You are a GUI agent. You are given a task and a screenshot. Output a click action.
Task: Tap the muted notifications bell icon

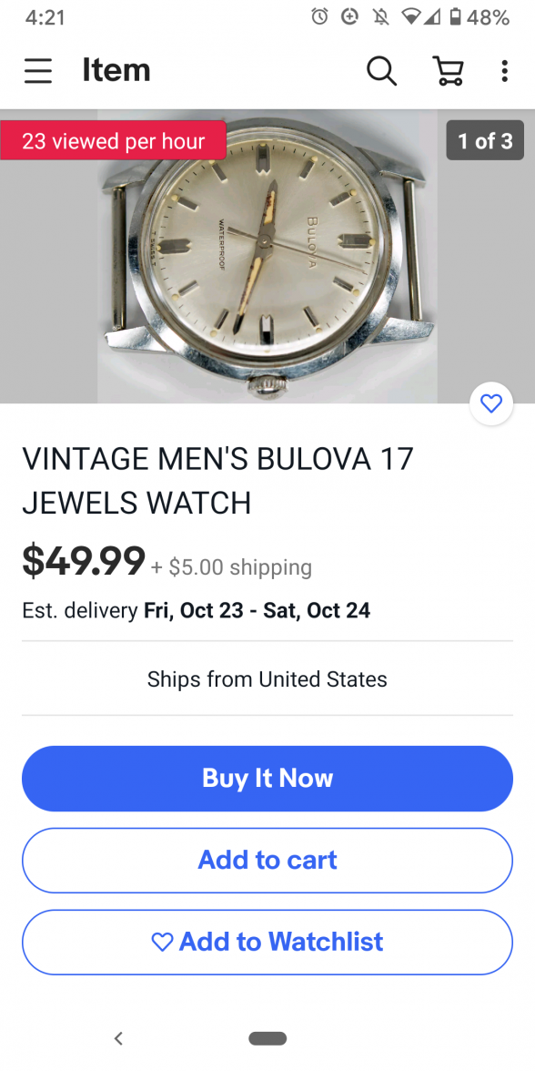point(381,17)
